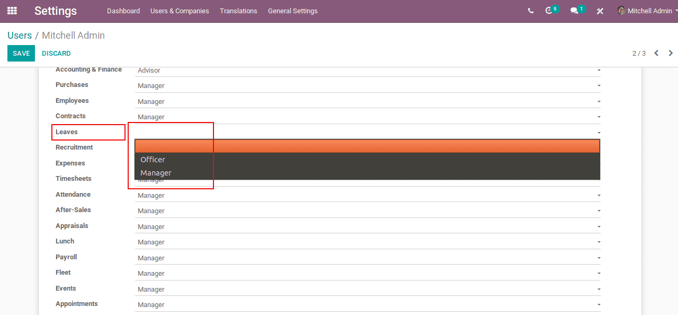This screenshot has height=315, width=678.
Task: Click the Leaves field label
Action: (67, 132)
